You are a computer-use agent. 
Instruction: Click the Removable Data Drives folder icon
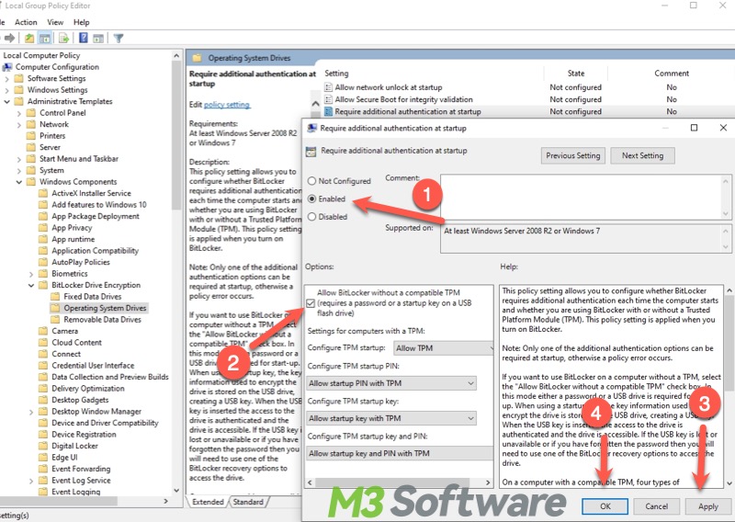[56, 320]
